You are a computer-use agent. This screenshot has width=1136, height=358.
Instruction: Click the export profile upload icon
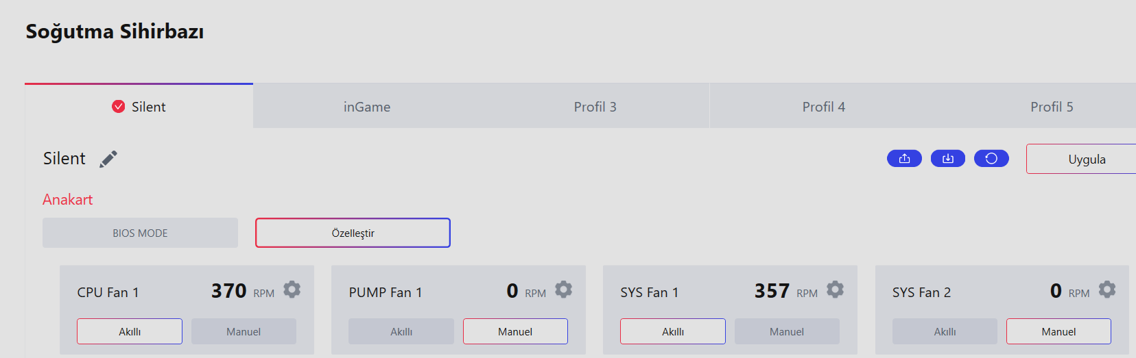(x=904, y=159)
